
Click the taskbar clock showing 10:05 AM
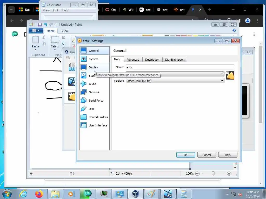[252, 194]
